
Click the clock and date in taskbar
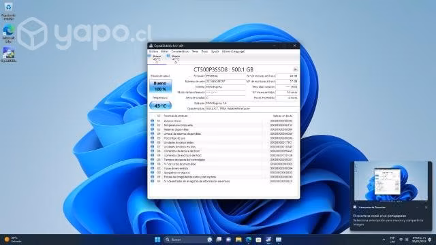419,240
